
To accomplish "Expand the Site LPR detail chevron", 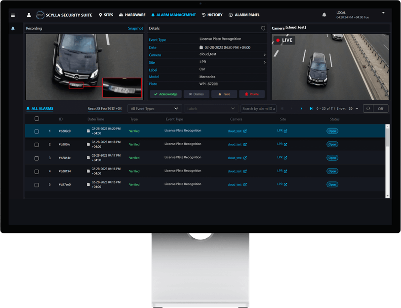I will 265,62.
